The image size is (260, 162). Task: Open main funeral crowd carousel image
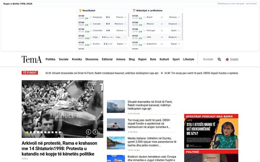pyautogui.click(x=62, y=109)
